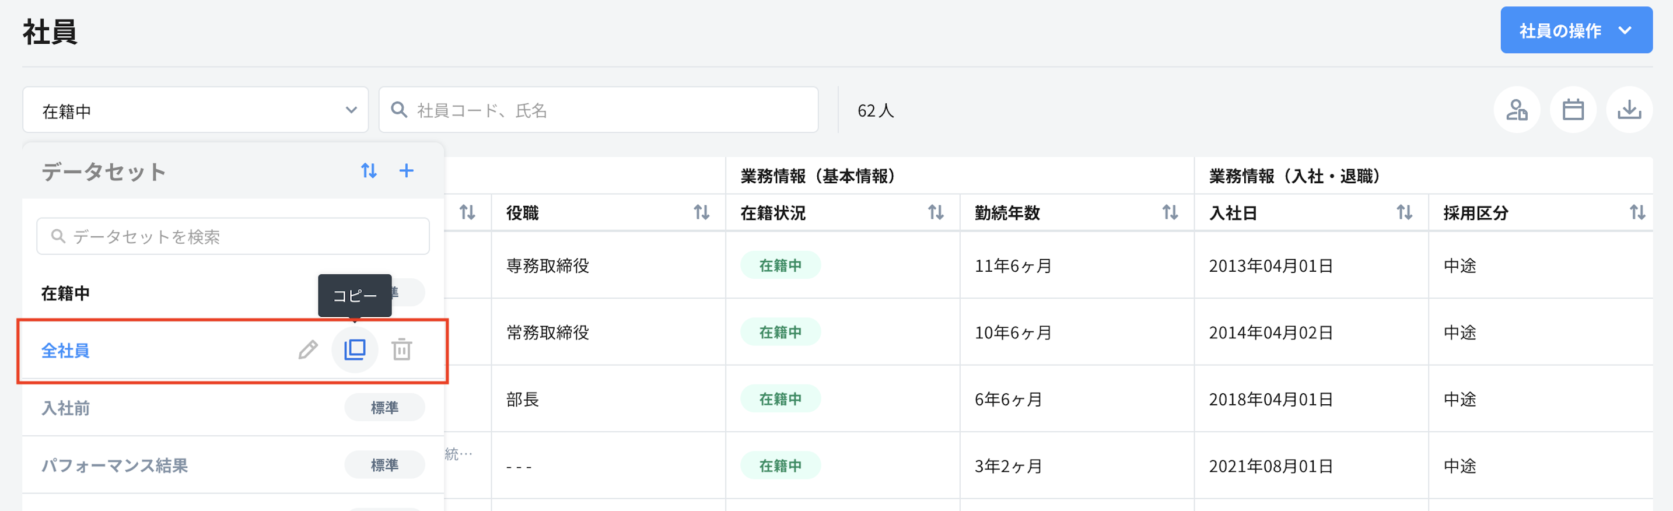The width and height of the screenshot is (1673, 511).
Task: Click the person settings icon at top right
Action: 1517,110
